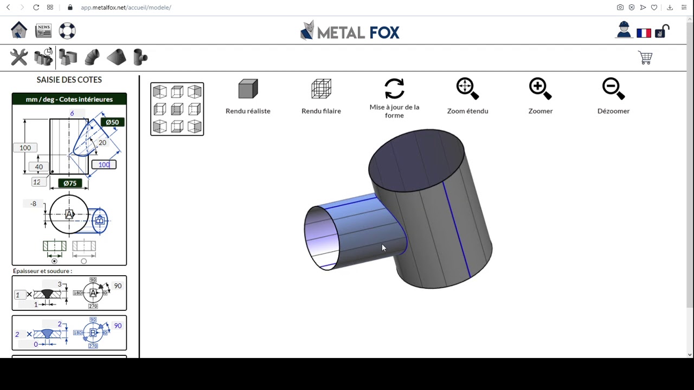
Task: Click the Metal Fox logo
Action: click(350, 31)
